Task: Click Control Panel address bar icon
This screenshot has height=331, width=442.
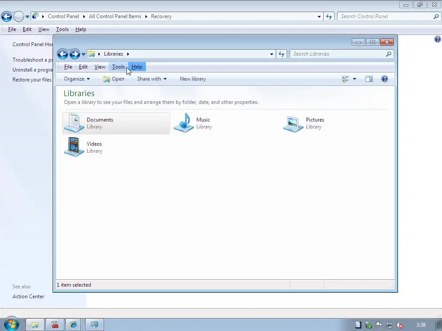Action: tap(35, 16)
